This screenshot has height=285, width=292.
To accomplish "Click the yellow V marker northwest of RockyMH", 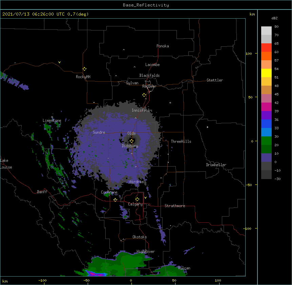I will (59, 62).
